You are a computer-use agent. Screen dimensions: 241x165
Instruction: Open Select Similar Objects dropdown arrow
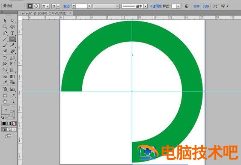click(x=228, y=6)
